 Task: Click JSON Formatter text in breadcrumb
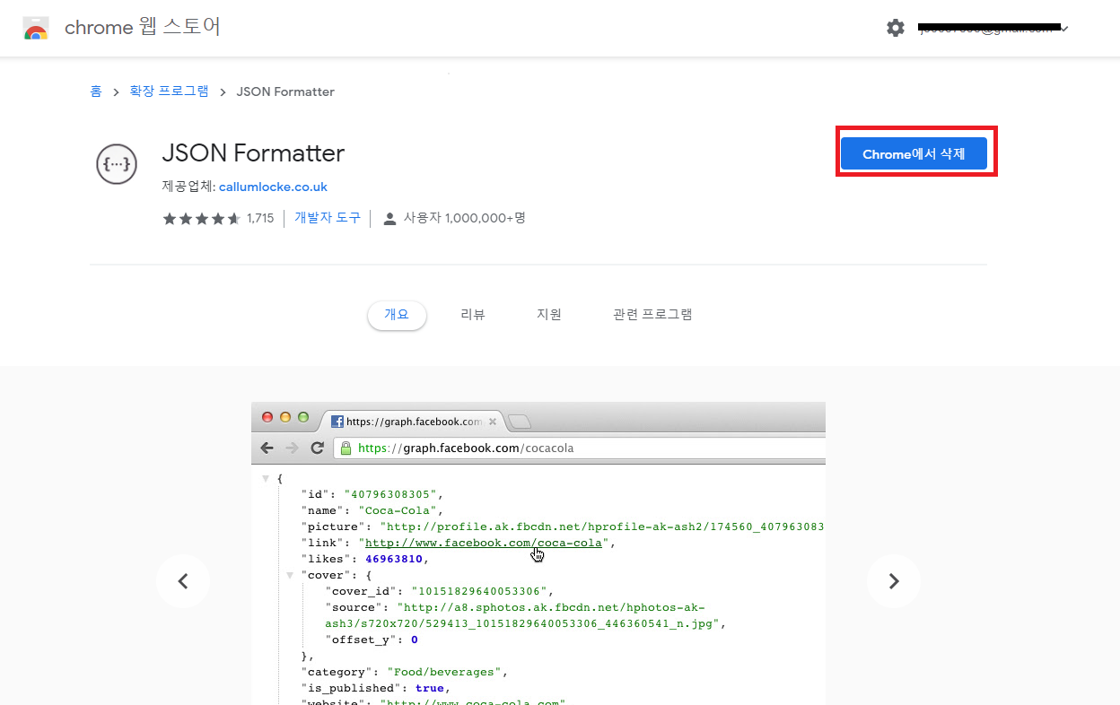(x=285, y=91)
